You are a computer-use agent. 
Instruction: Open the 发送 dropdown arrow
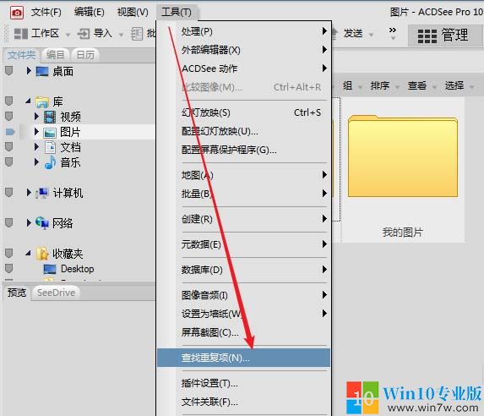(x=371, y=35)
